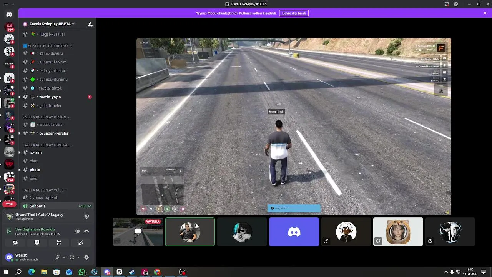Select the purple Discord logo participant tile
This screenshot has width=492, height=277.
(294, 232)
